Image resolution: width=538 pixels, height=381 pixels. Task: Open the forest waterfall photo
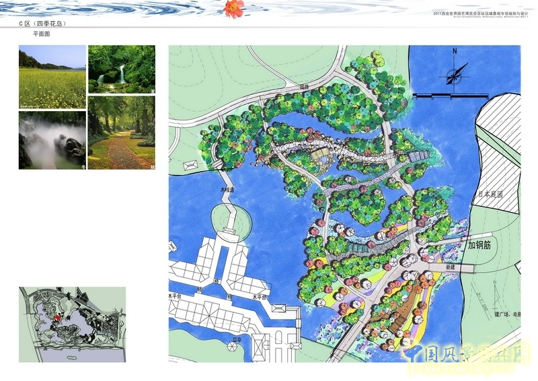tap(121, 69)
